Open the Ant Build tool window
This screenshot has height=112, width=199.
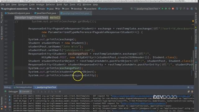point(196,18)
